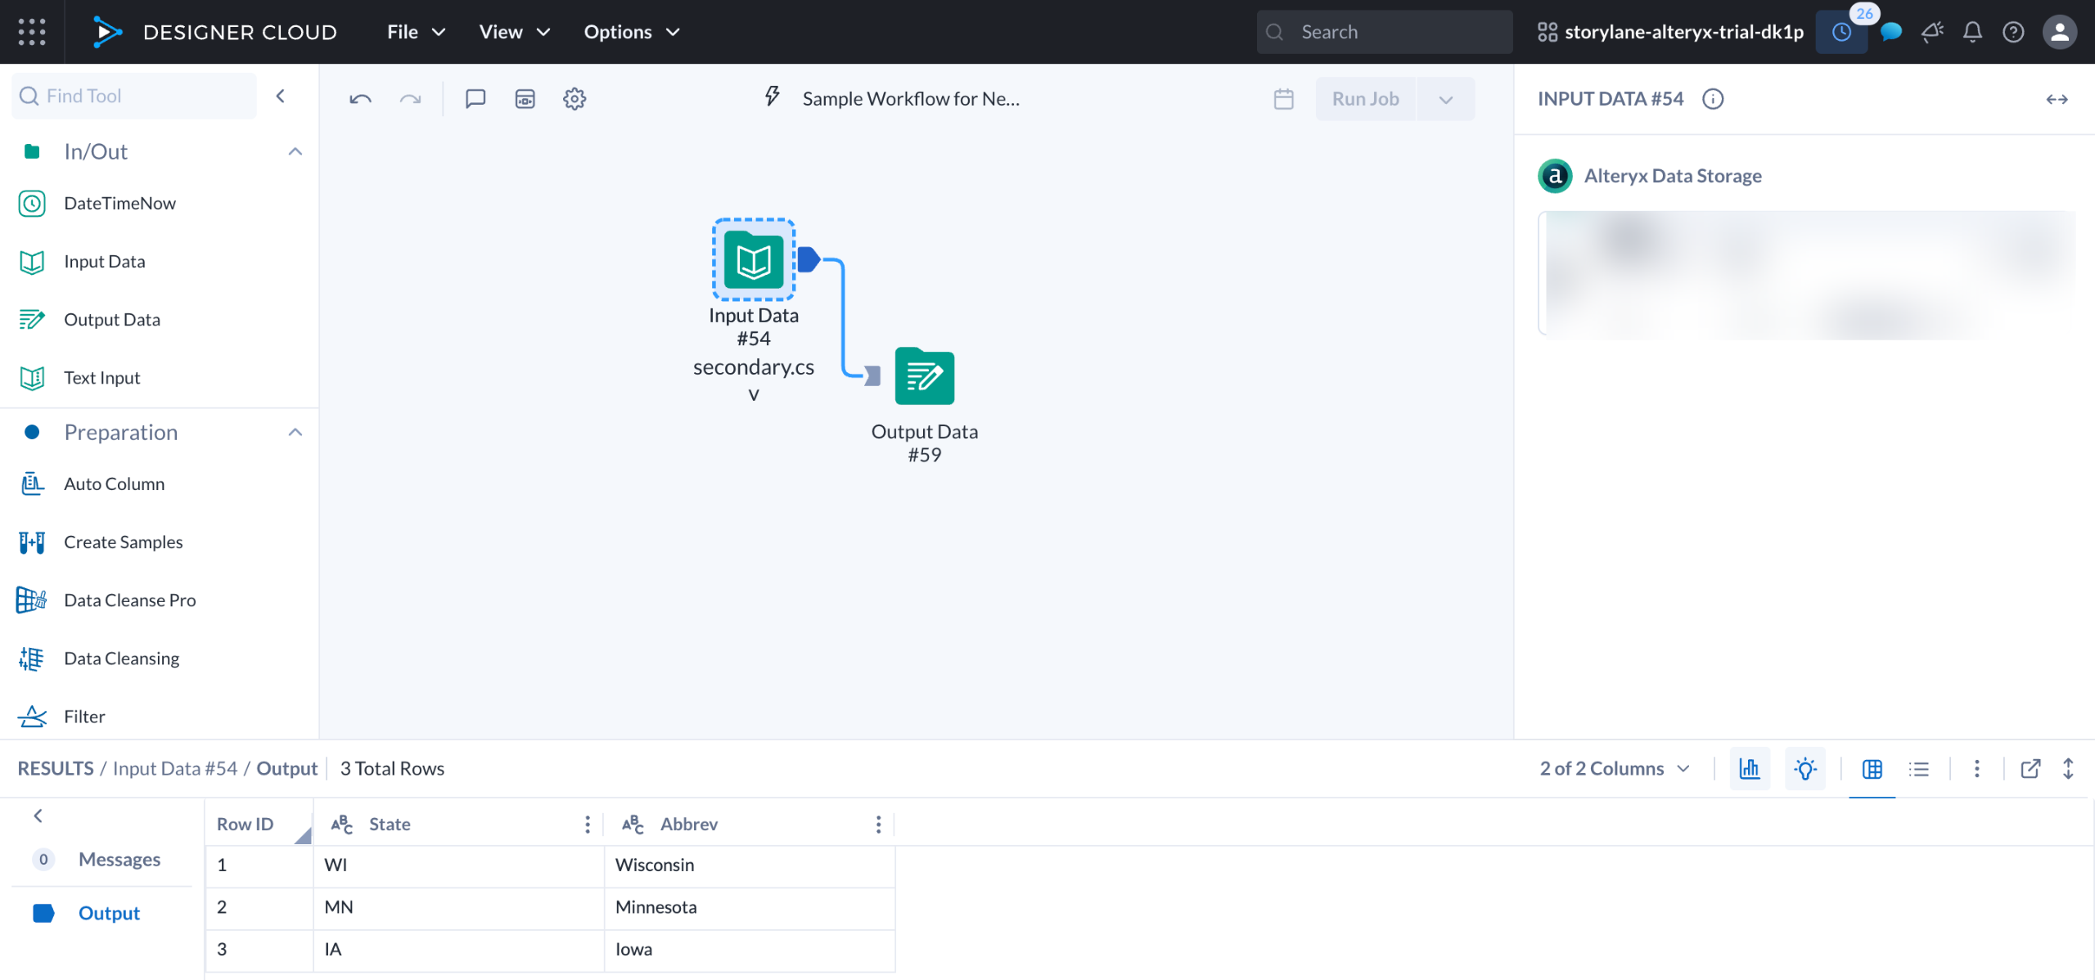Click the comment annotation icon in toolbar
This screenshot has width=2095, height=980.
(x=475, y=99)
